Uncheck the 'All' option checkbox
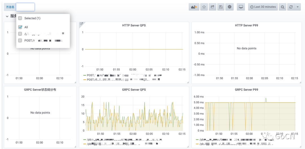This screenshot has width=305, height=149. 20,27
